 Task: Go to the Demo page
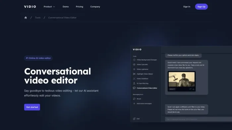(x=66, y=7)
